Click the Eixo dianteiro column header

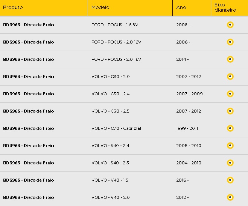[x=225, y=8]
